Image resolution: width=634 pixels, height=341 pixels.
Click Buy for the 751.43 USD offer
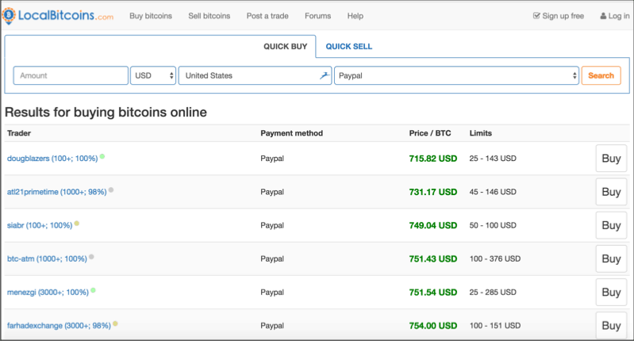coord(611,259)
